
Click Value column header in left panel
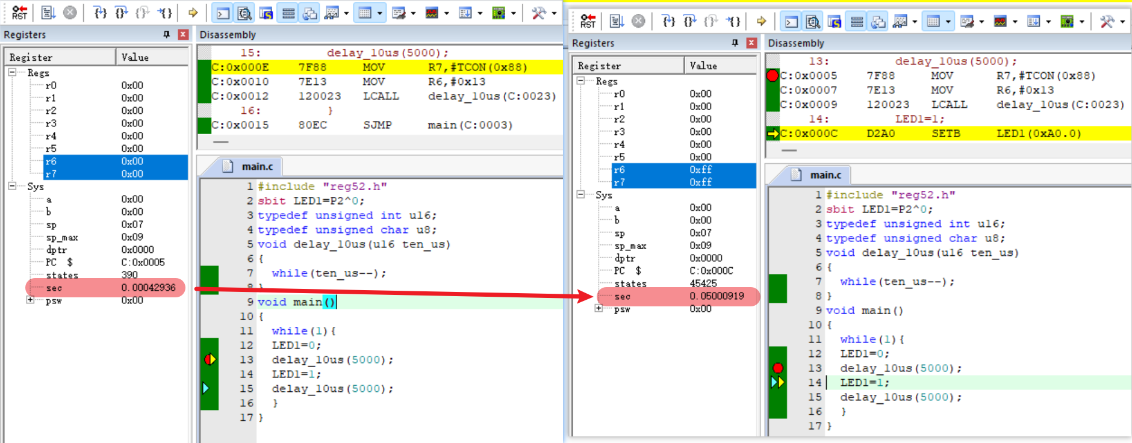point(152,57)
